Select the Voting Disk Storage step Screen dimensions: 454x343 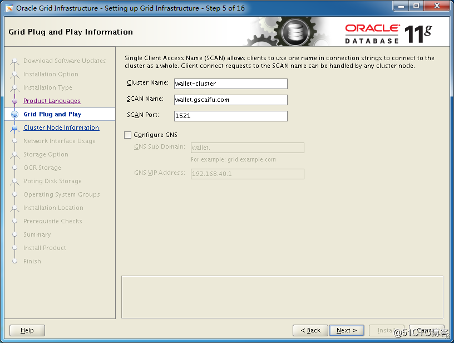52,181
